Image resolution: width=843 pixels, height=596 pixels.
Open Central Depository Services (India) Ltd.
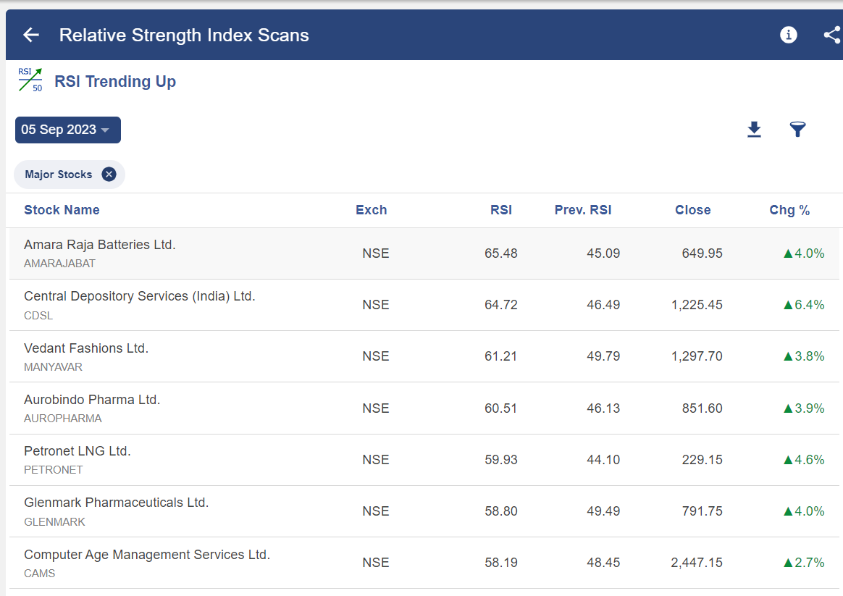[x=140, y=296]
